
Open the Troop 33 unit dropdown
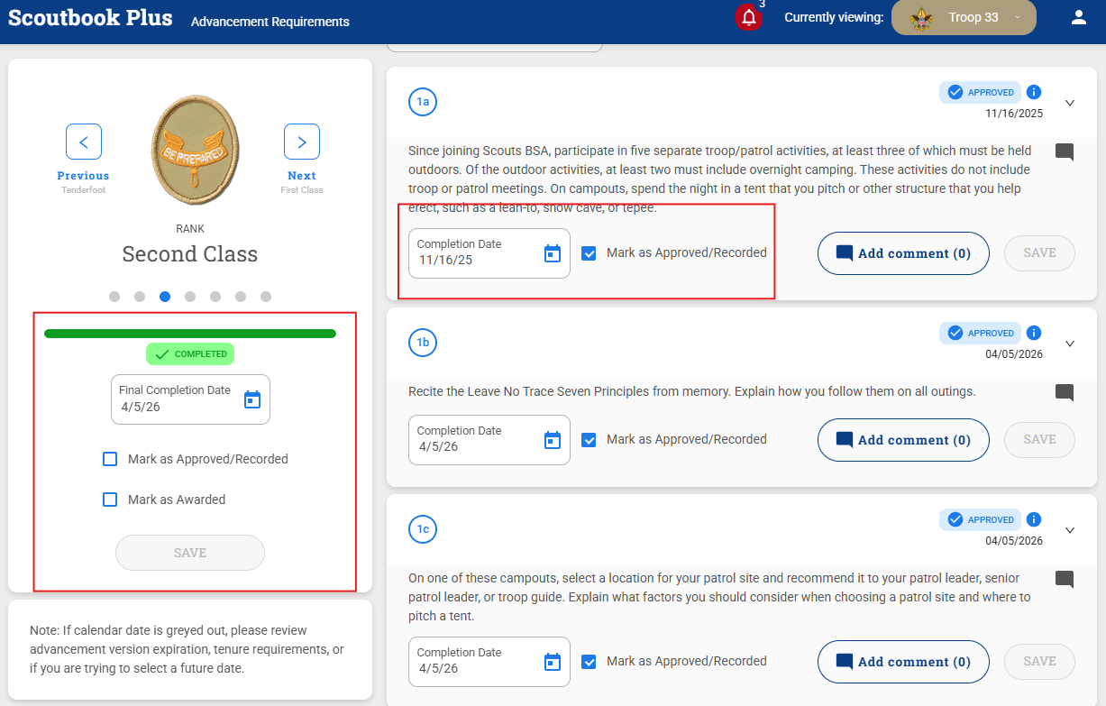click(964, 17)
